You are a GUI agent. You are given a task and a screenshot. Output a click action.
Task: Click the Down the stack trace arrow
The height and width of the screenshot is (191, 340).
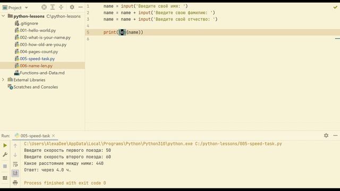point(15,155)
